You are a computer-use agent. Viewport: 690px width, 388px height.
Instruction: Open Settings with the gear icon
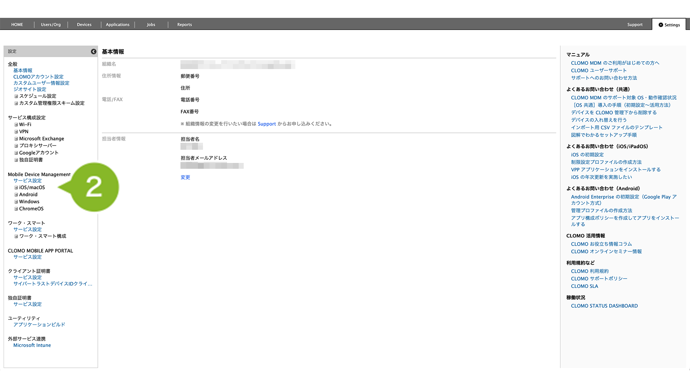669,25
